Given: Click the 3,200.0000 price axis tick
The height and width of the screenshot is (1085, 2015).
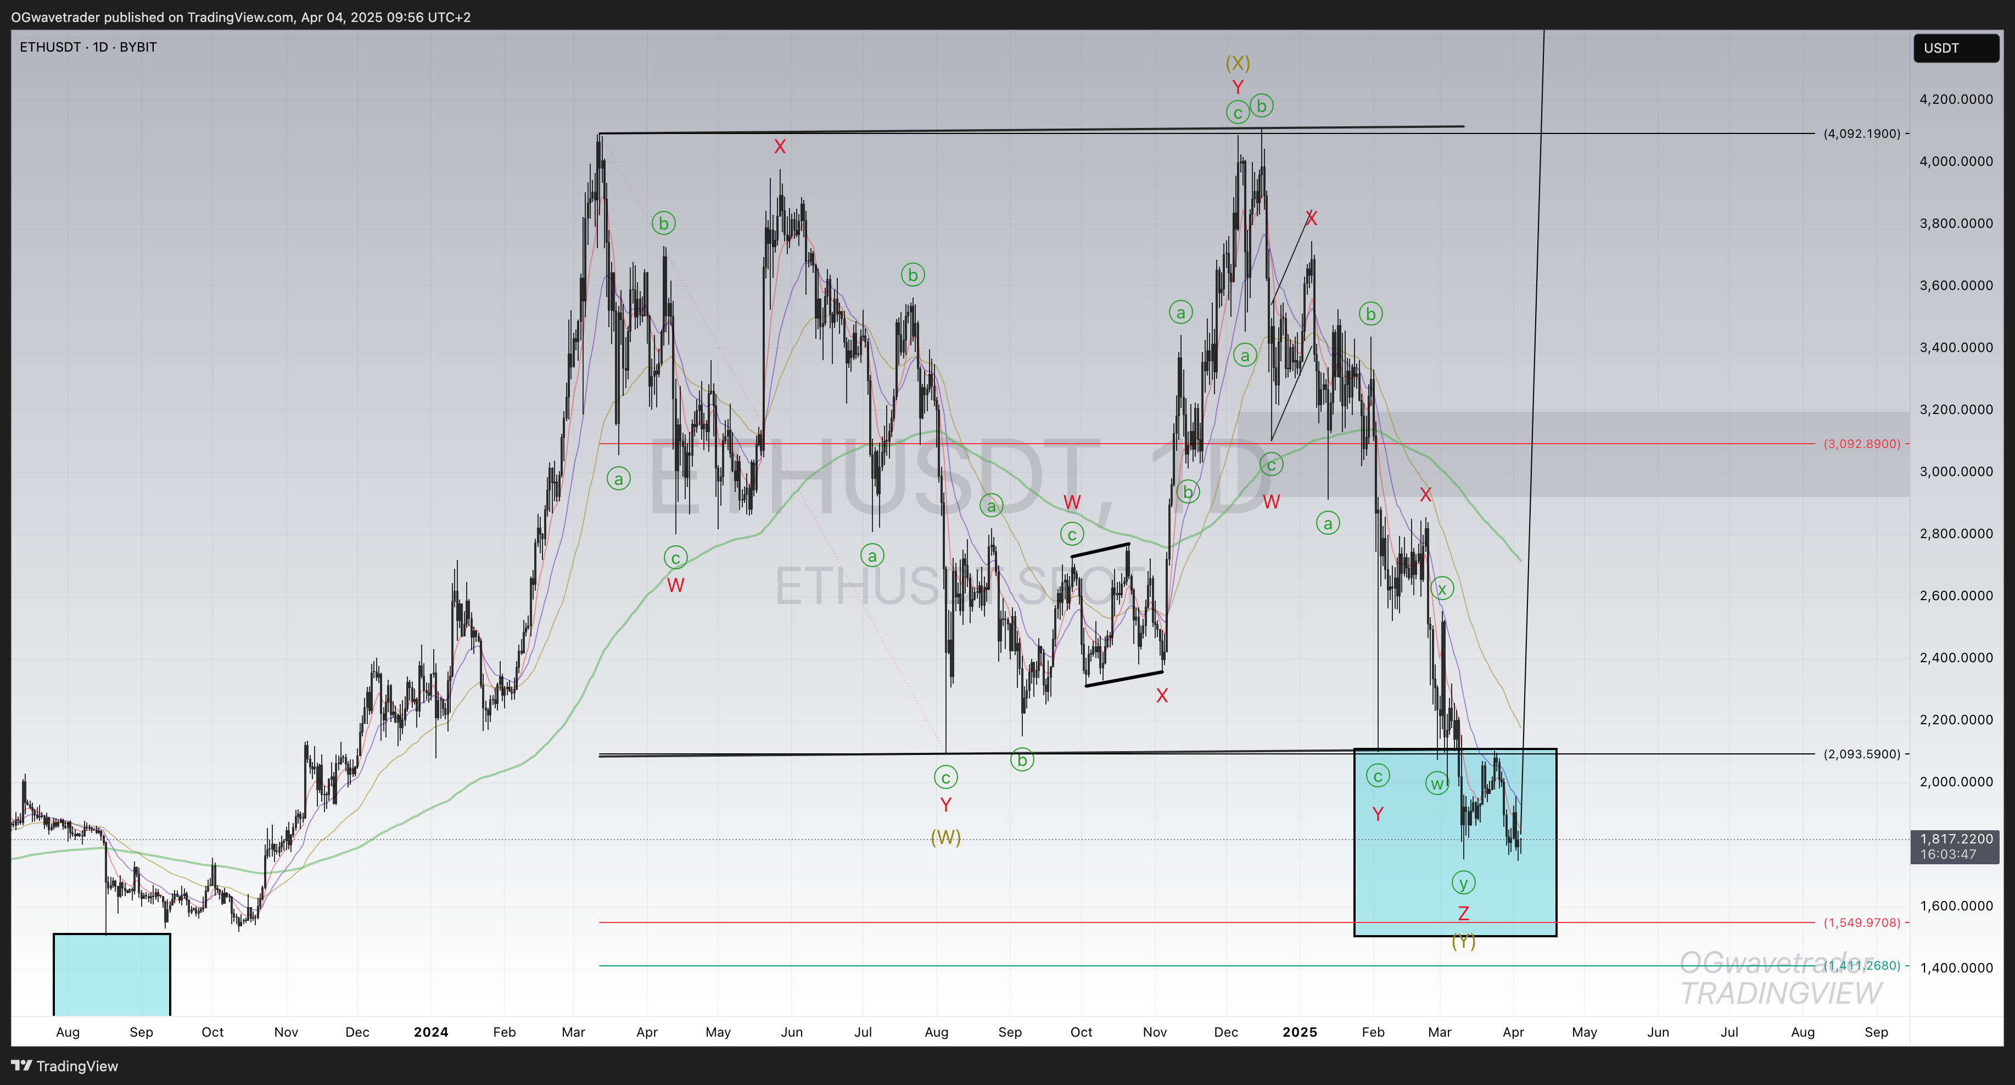Looking at the screenshot, I should [x=1956, y=409].
